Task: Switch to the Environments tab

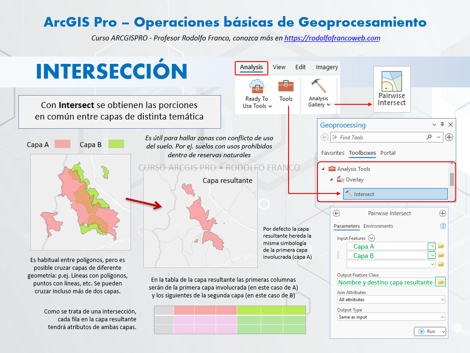Action: 378,226
